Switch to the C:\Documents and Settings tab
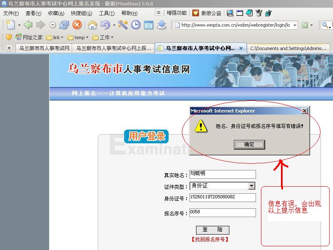This screenshot has width=333, height=250. coord(288,48)
